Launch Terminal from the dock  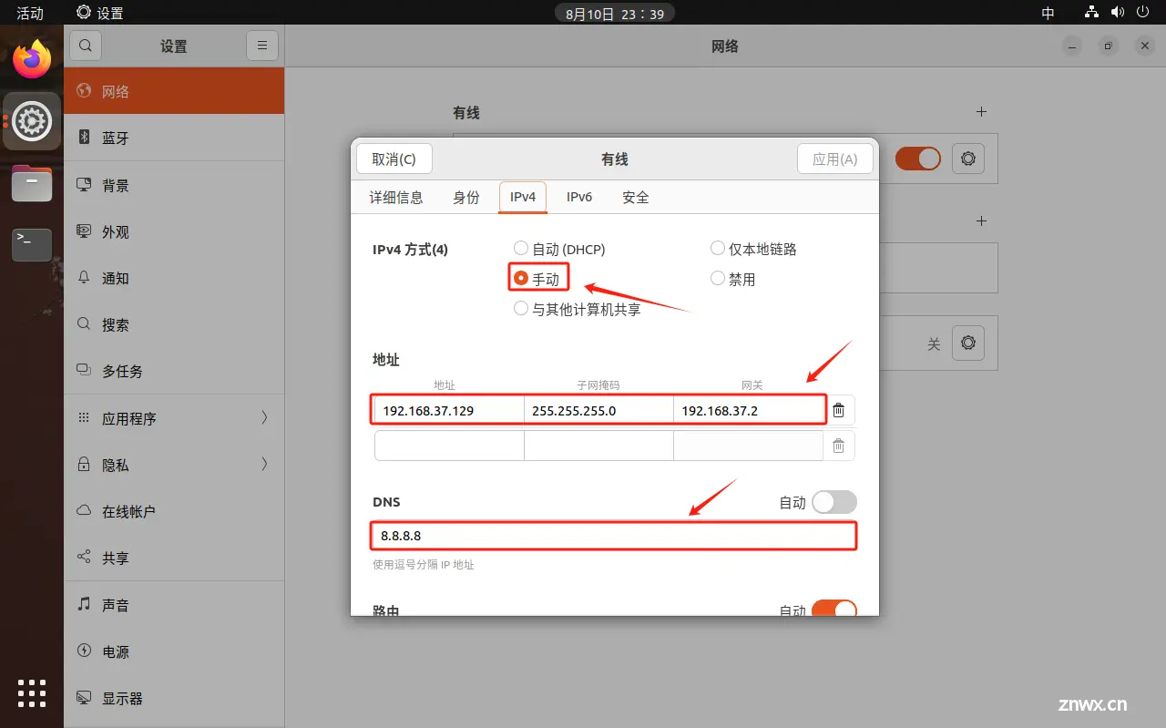point(32,244)
